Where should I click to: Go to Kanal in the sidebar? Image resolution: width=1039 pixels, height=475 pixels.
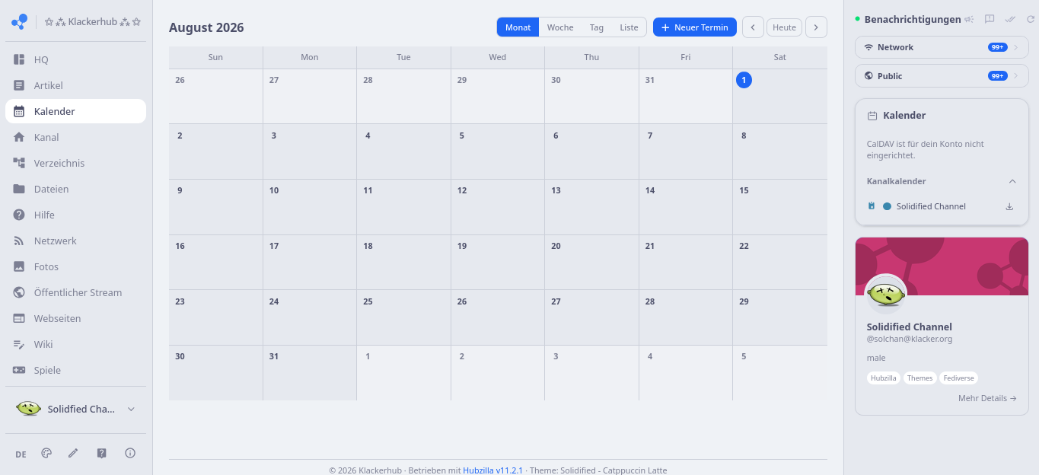click(x=75, y=137)
